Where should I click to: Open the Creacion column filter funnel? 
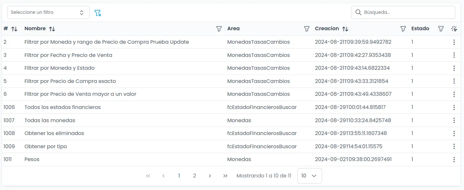coord(403,29)
